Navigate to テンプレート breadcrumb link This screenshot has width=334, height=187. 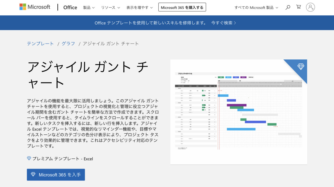(x=40, y=43)
